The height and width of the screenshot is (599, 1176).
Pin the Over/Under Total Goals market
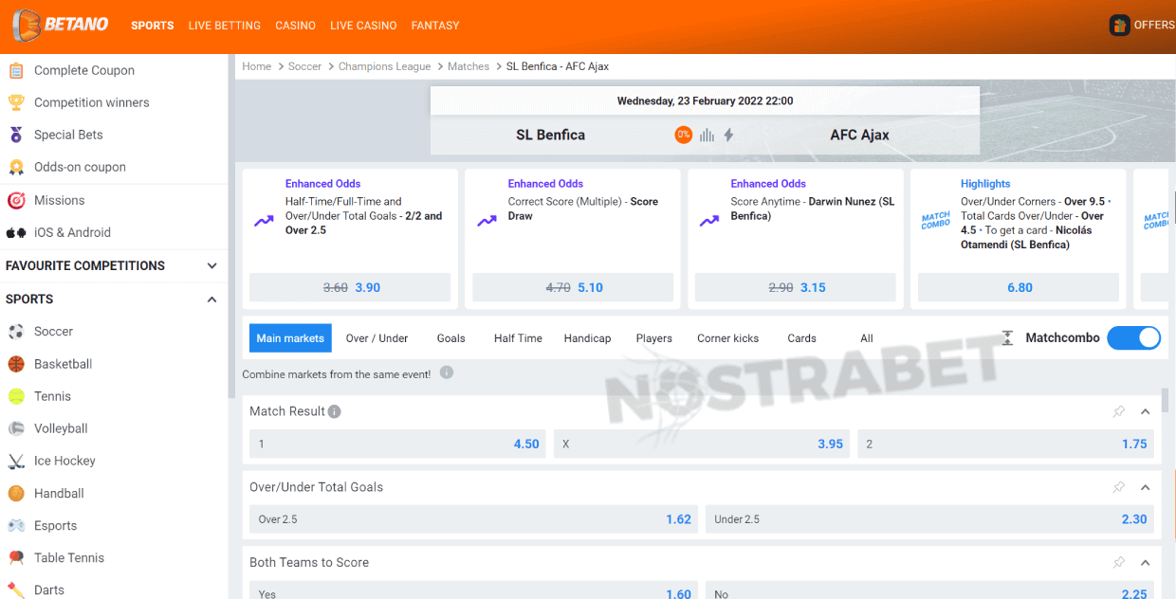[x=1119, y=487]
